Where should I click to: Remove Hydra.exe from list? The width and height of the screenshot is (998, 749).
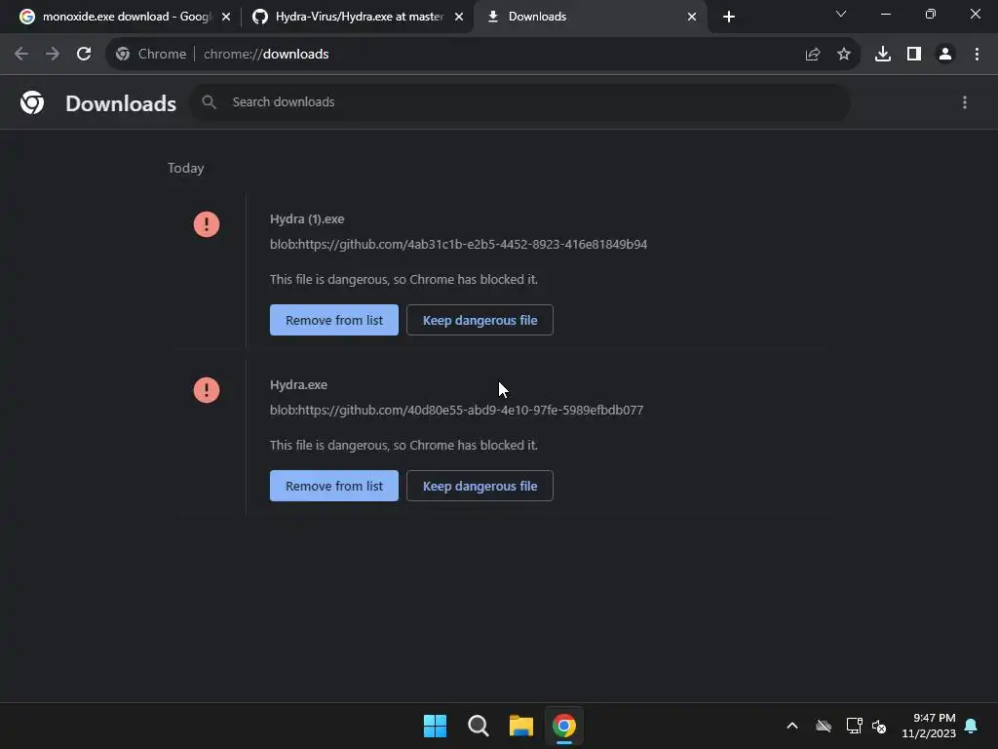(333, 486)
